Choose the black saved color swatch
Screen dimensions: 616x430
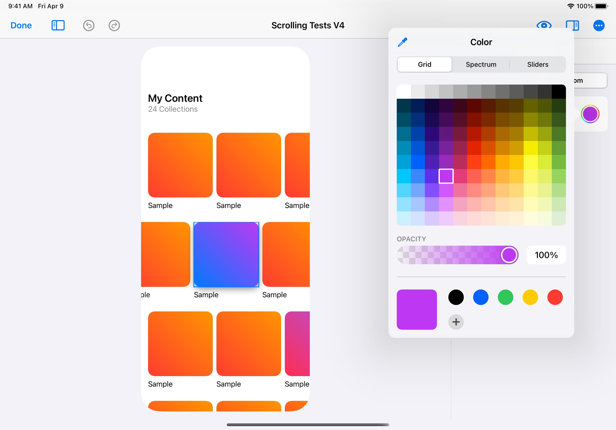(x=456, y=297)
